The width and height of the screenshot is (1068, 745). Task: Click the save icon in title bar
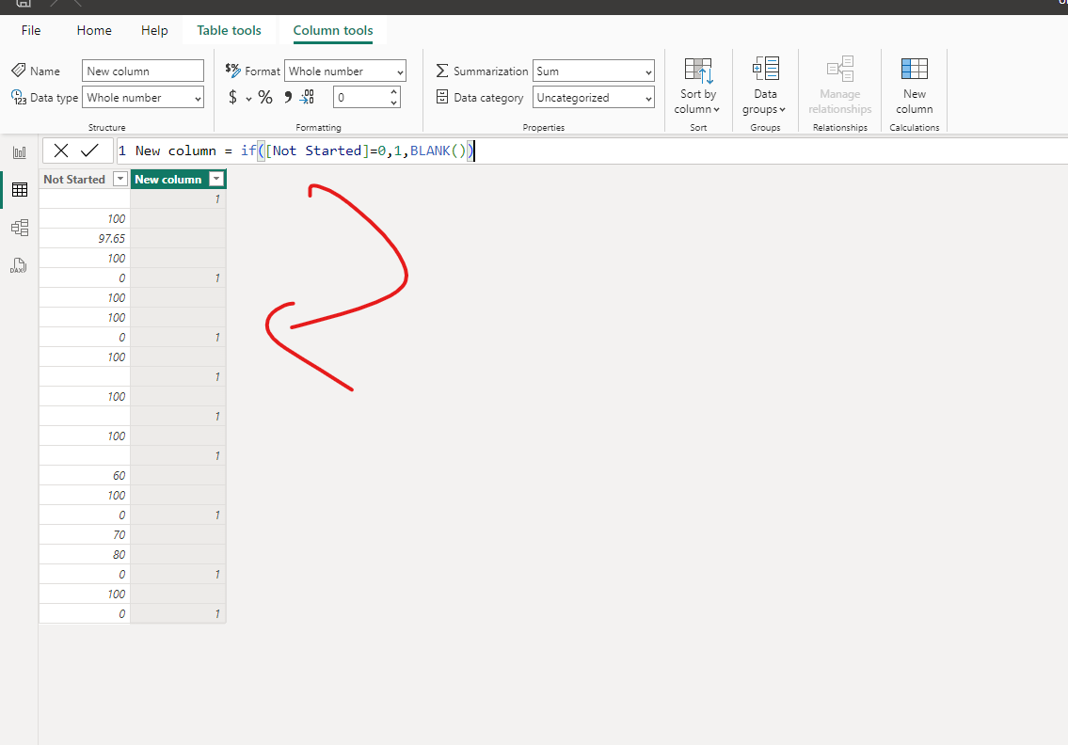pos(24,4)
